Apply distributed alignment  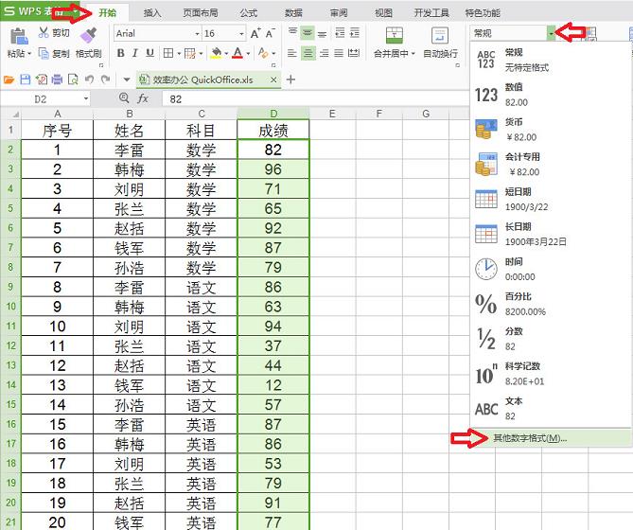point(354,53)
